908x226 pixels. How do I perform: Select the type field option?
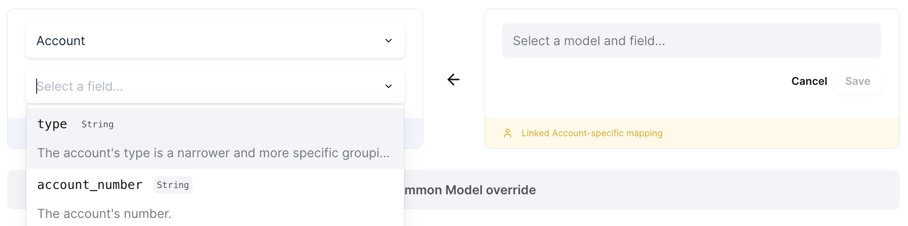click(x=52, y=124)
